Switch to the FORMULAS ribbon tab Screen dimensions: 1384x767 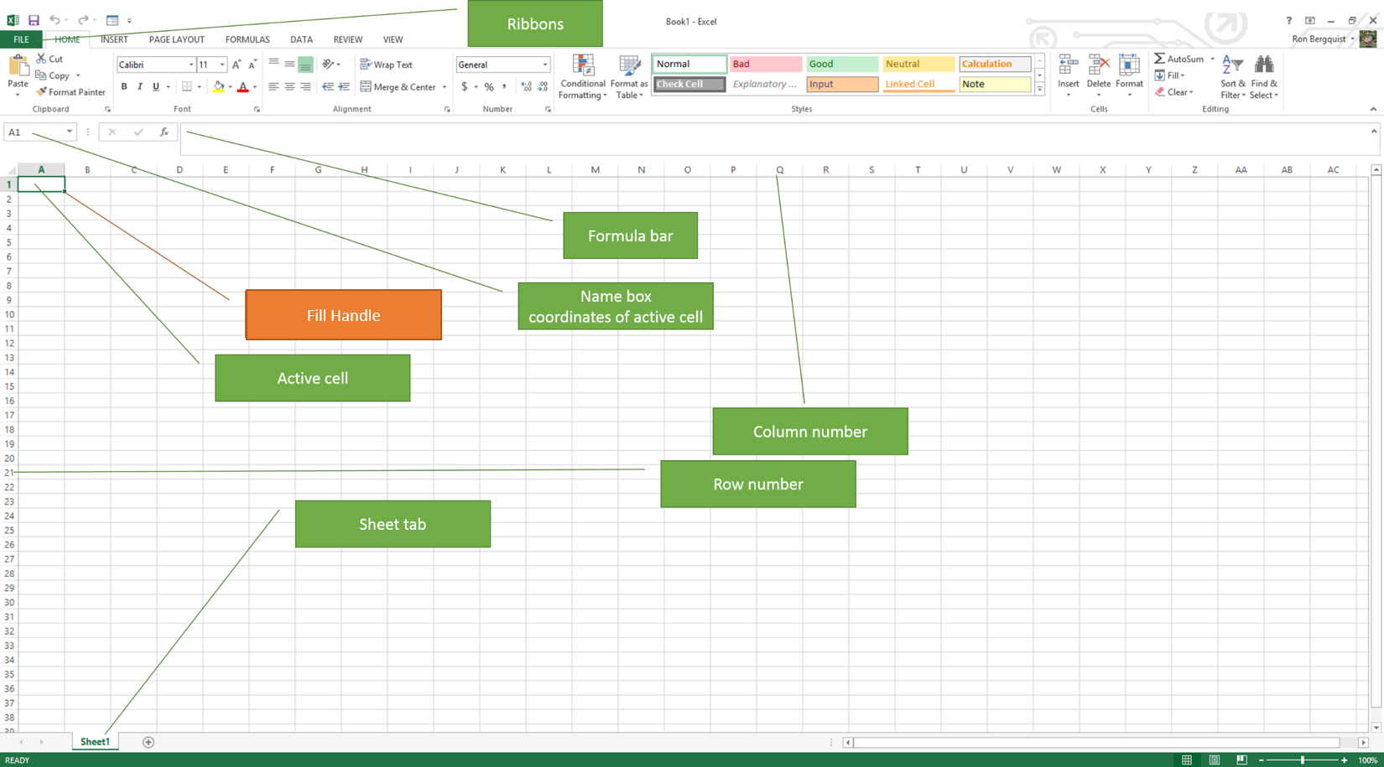[x=247, y=39]
